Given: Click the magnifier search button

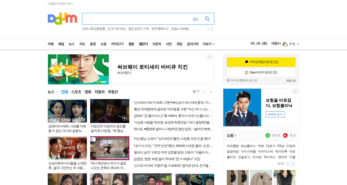Looking at the screenshot, I should [x=207, y=19].
